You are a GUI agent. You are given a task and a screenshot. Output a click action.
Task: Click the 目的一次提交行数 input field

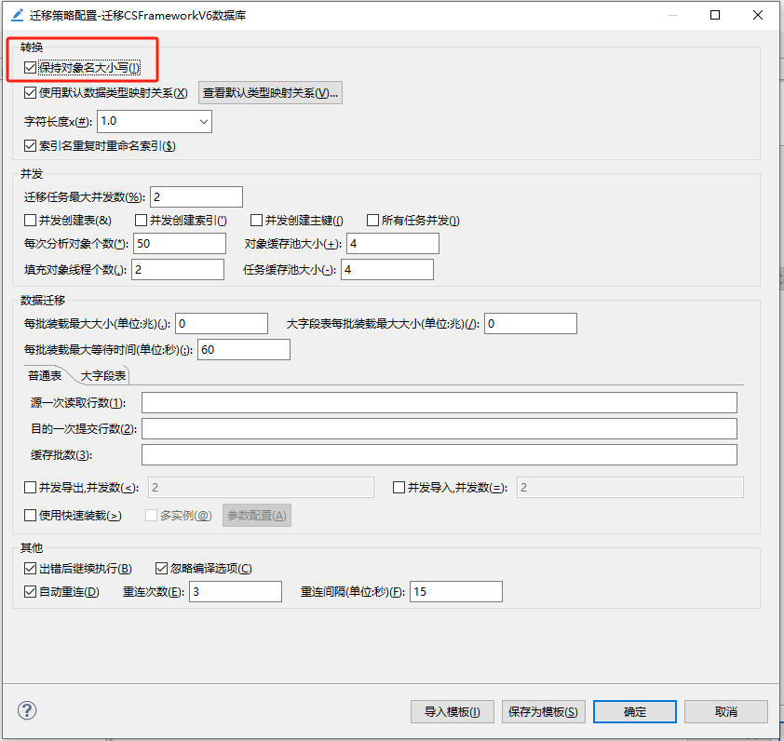pos(439,428)
